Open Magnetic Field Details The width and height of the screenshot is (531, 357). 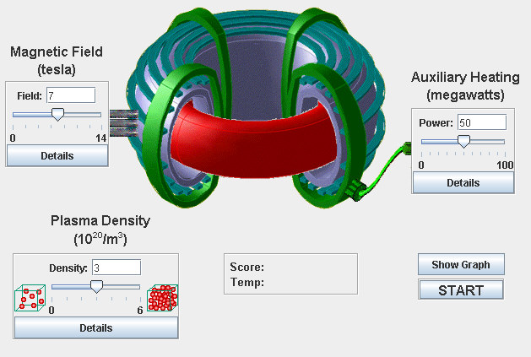57,155
